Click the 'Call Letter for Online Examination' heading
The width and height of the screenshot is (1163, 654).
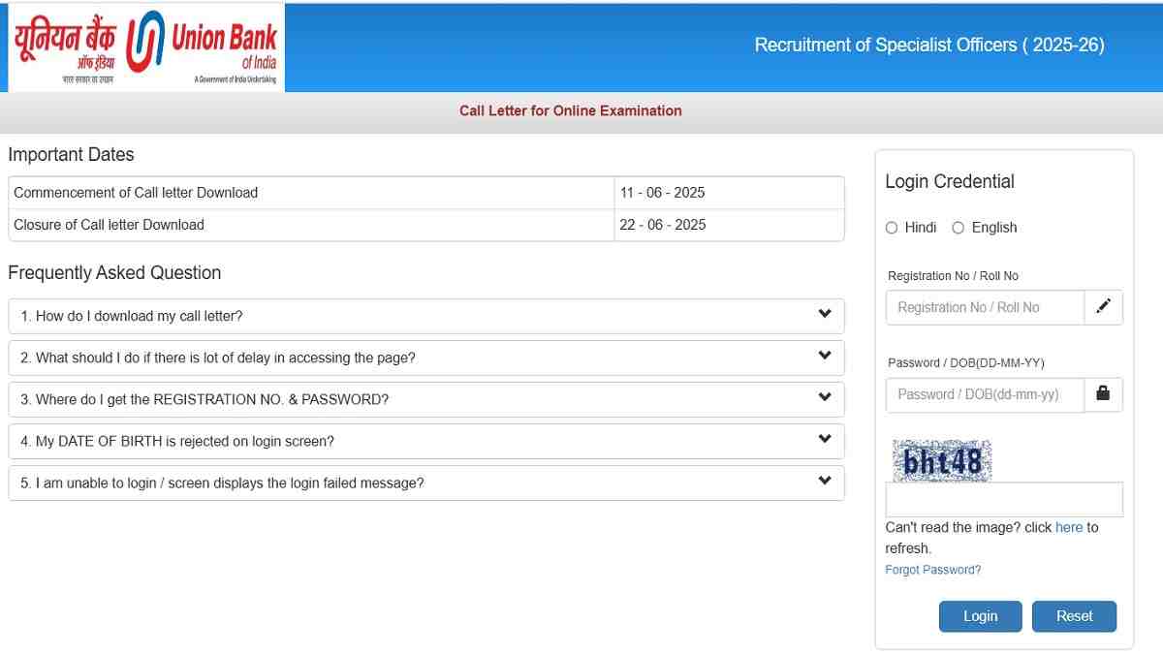570,110
